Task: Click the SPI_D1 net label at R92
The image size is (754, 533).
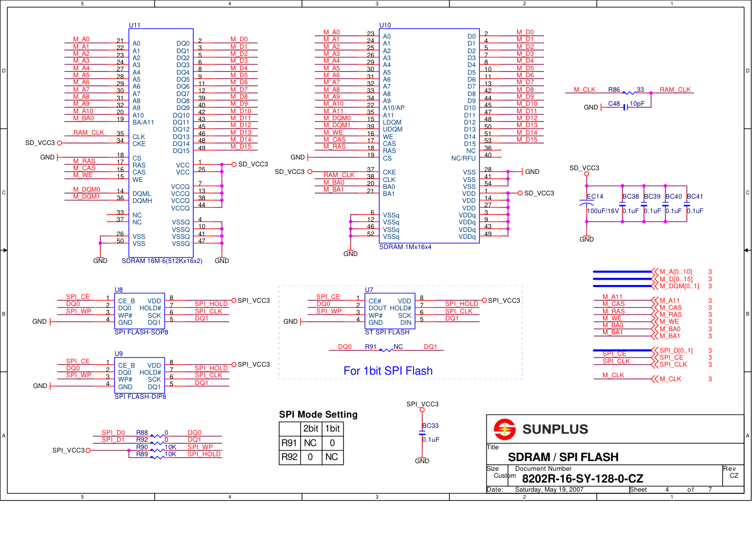Action: 113,440
